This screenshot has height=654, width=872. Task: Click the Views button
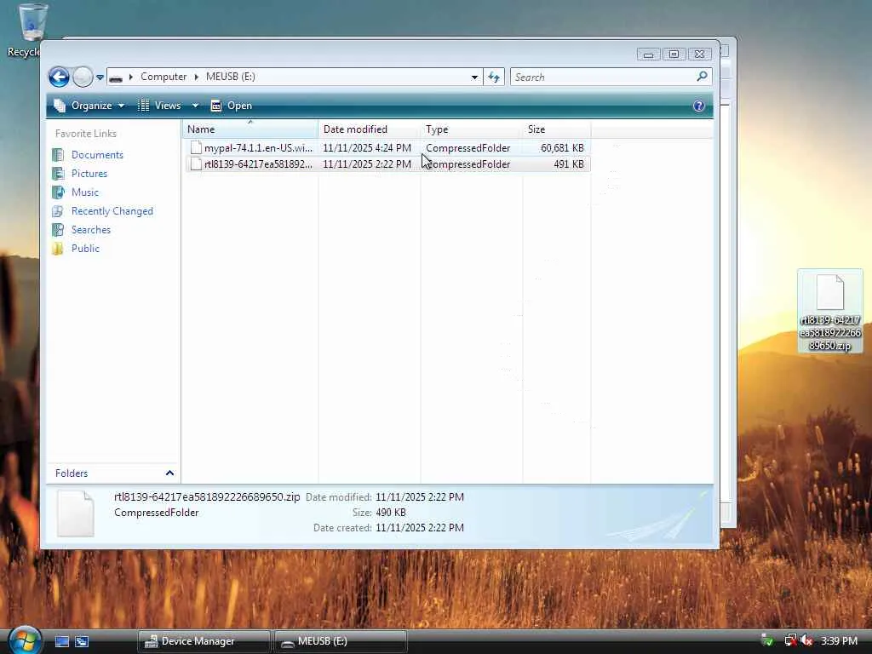point(159,106)
